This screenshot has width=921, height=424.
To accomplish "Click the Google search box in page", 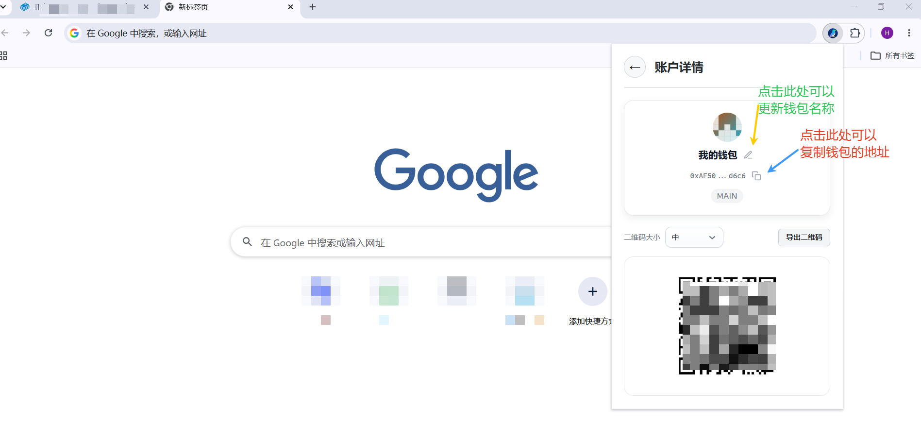I will tap(421, 242).
